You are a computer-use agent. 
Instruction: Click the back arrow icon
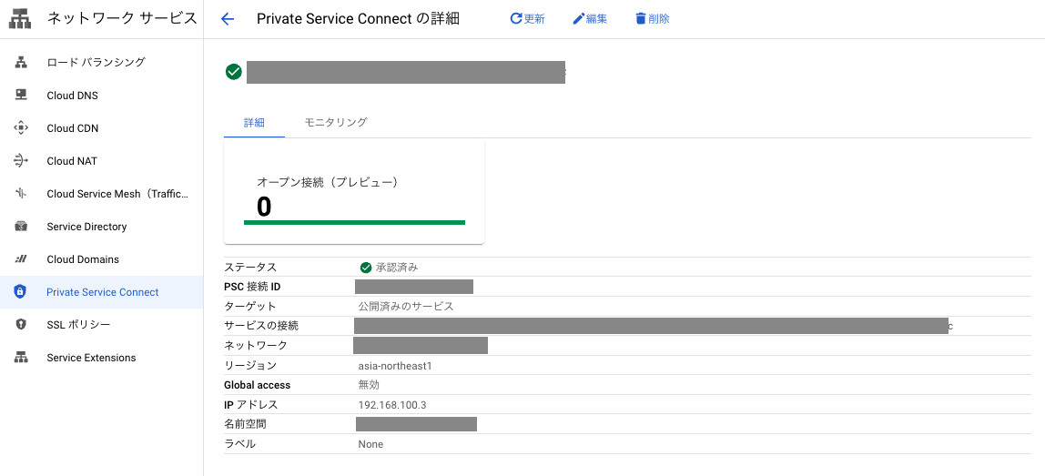tap(228, 19)
